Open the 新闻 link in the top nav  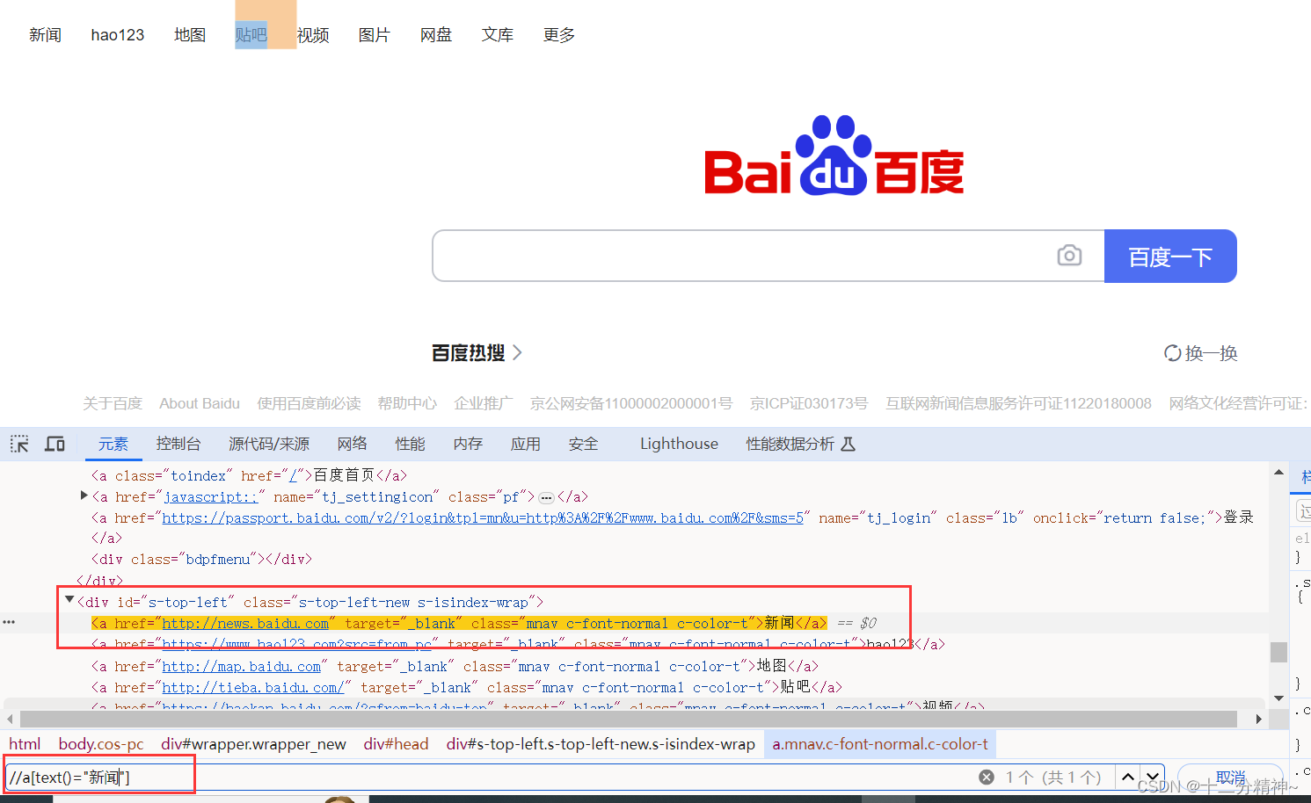tap(45, 35)
